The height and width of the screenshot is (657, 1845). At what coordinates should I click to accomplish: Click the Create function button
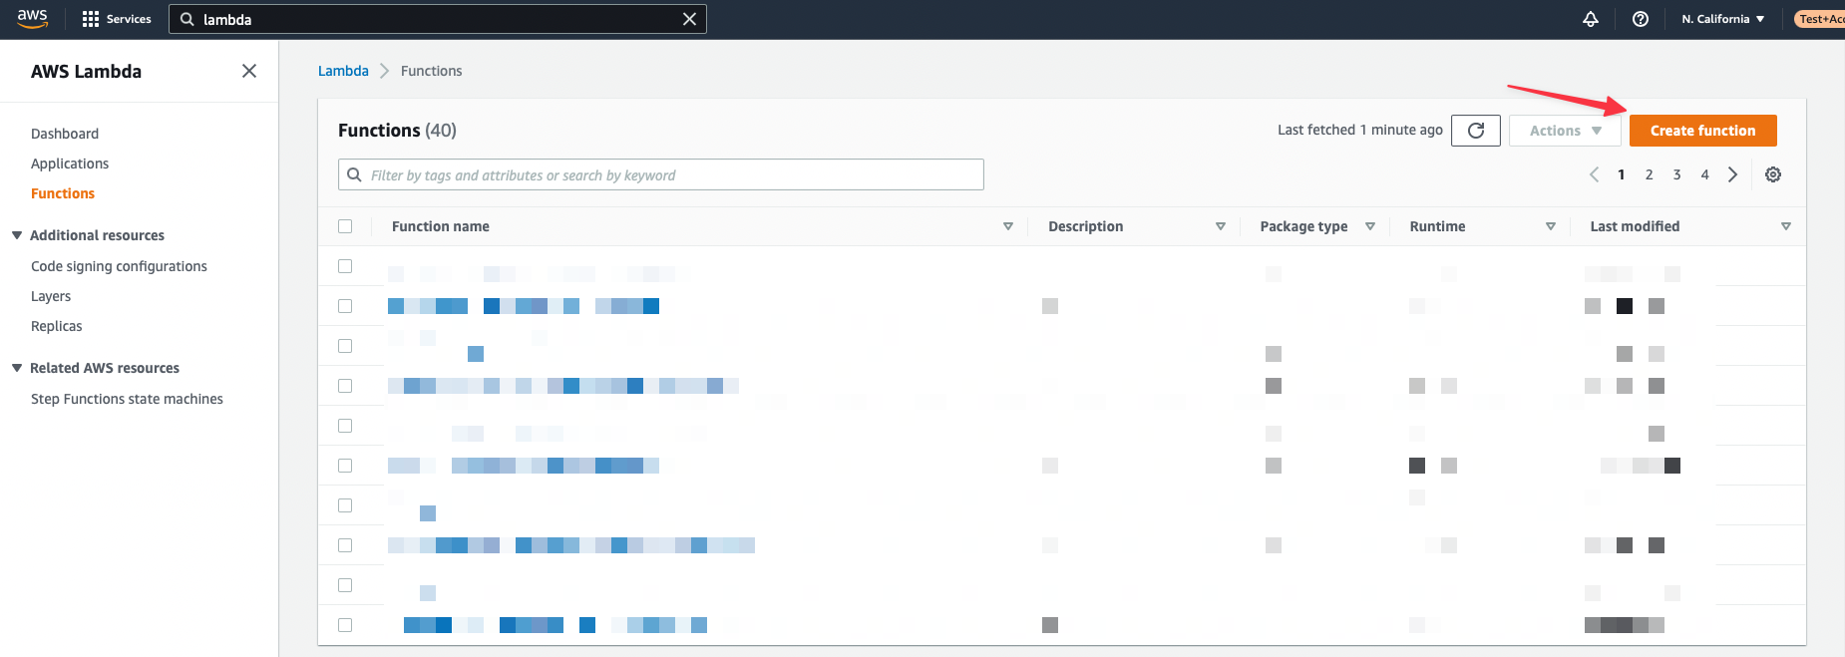(1703, 131)
